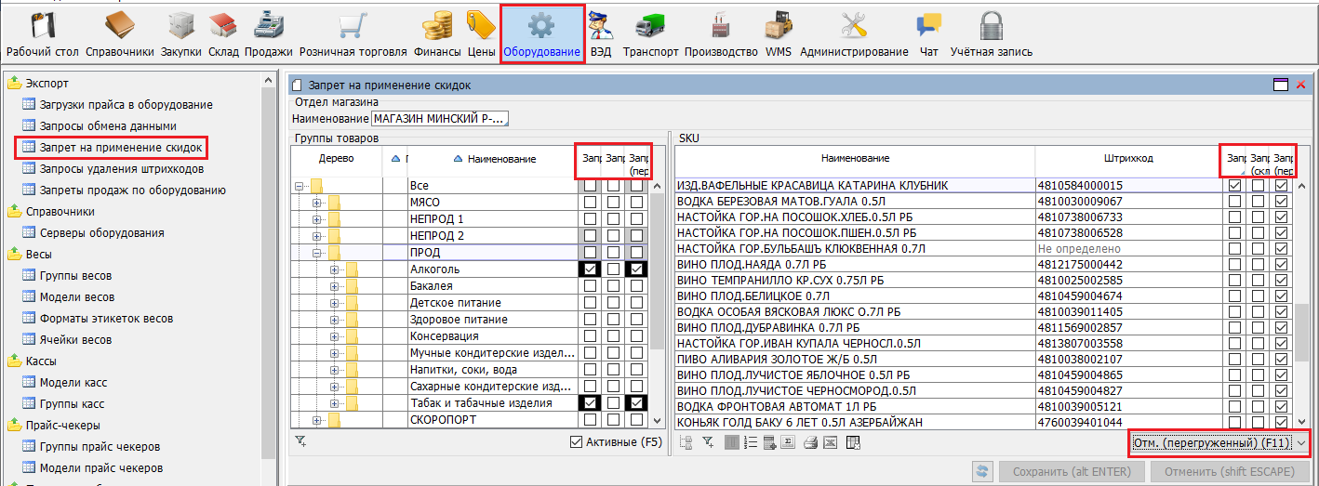Click the refresh icon beside Сохранить button
1319x486 pixels.
coord(981,472)
